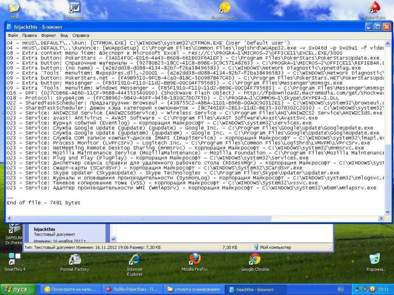Maximize the hijackthis Notepad window
Image resolution: width=394 pixels, height=295 pixels.
pos(378,26)
